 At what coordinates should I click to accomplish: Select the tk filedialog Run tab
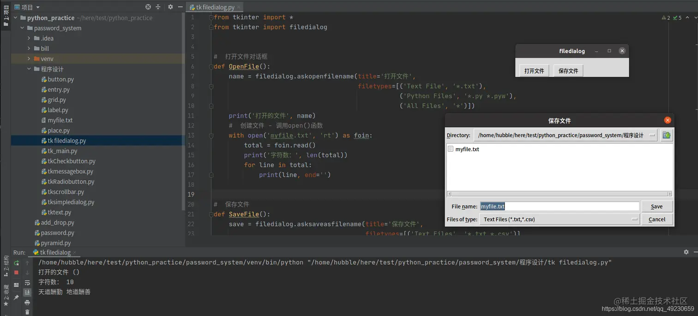pos(54,252)
